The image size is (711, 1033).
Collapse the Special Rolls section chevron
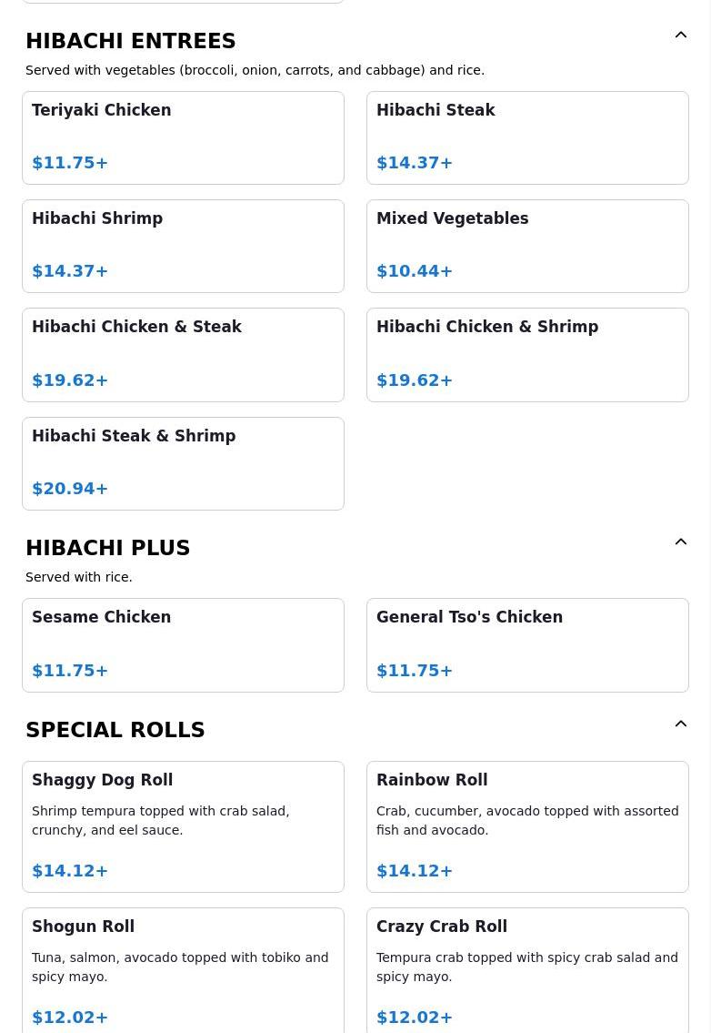click(680, 724)
